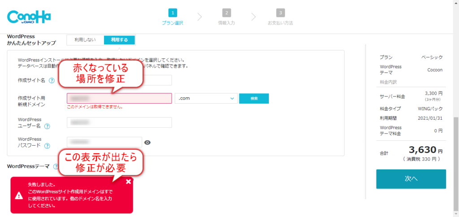The image size is (459, 217).
Task: Open help icon beside WordPress パスワード
Action: [47, 146]
